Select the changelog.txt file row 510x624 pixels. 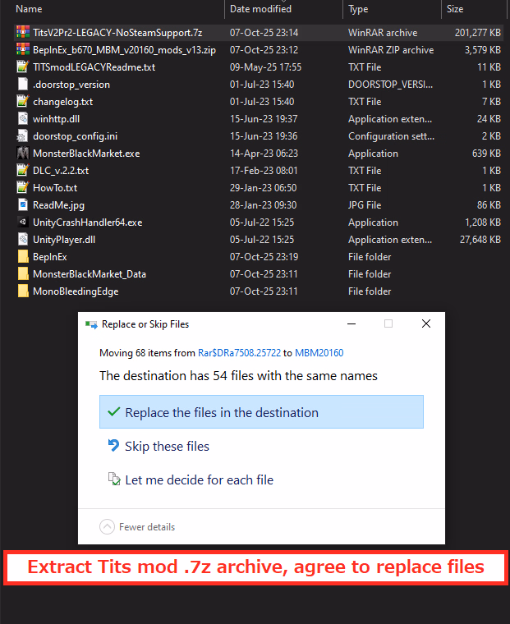point(62,102)
